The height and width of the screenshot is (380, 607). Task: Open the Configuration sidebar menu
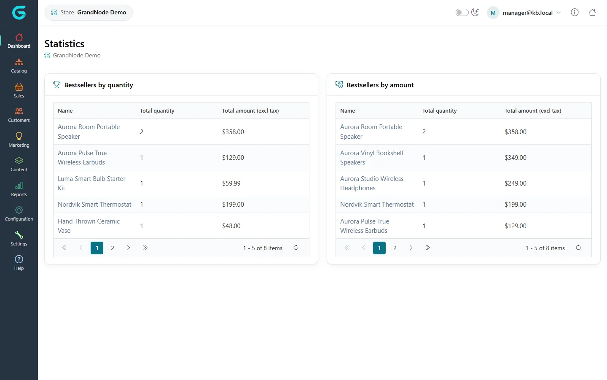tap(19, 214)
